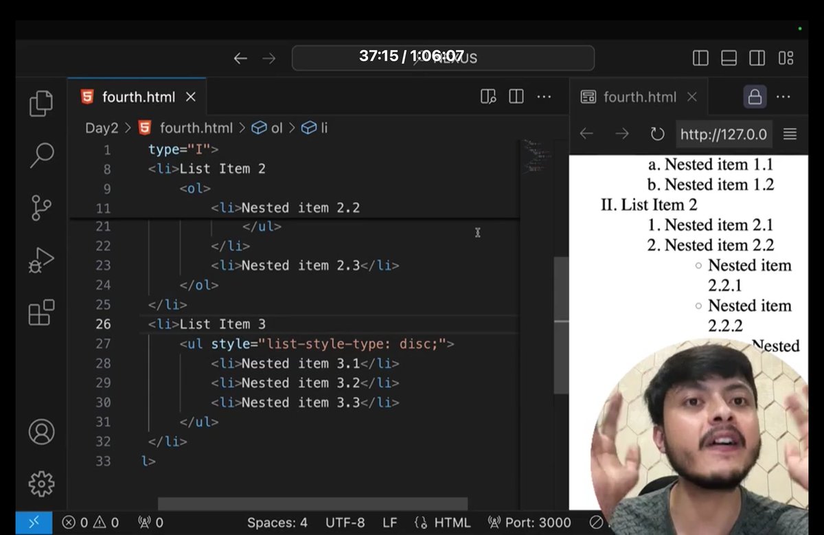This screenshot has height=535, width=824.
Task: Close the fourth.html preview tab
Action: pyautogui.click(x=692, y=97)
